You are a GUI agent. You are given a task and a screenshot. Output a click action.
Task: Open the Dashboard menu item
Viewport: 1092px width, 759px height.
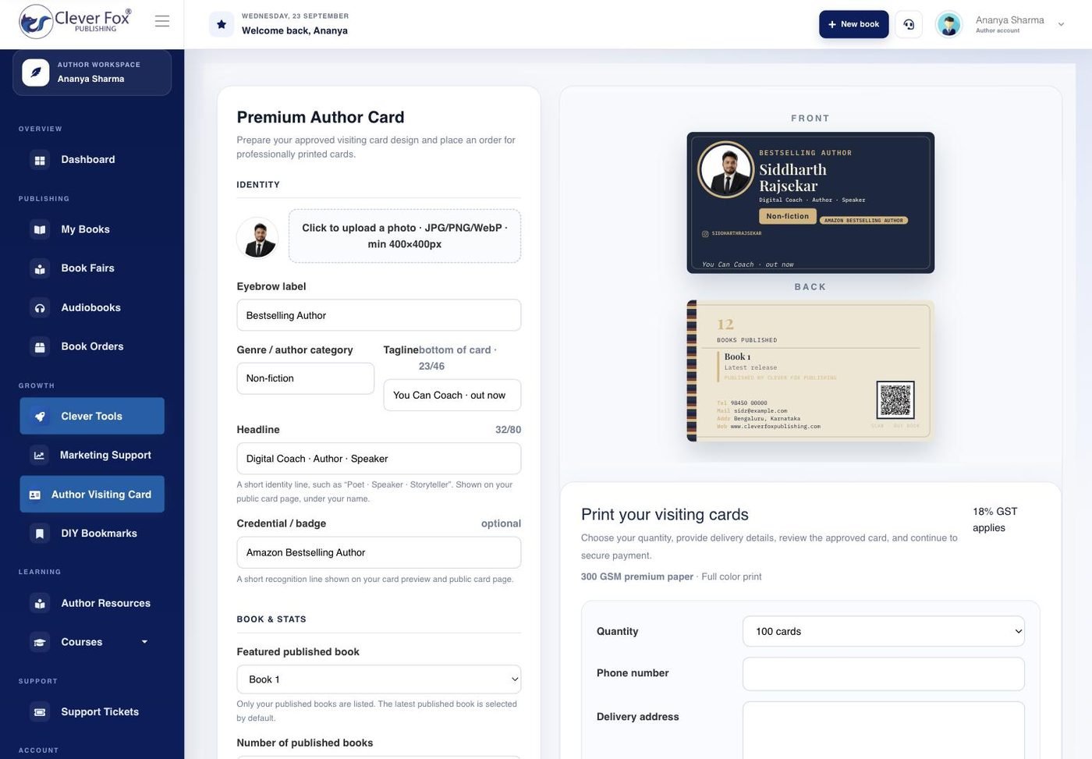[x=92, y=160]
